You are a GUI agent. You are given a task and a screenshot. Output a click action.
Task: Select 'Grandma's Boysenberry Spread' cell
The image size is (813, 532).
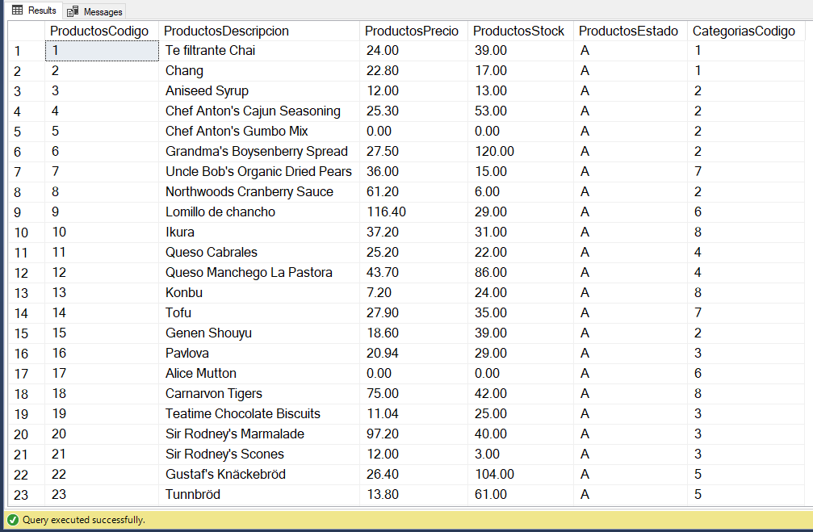coord(259,152)
